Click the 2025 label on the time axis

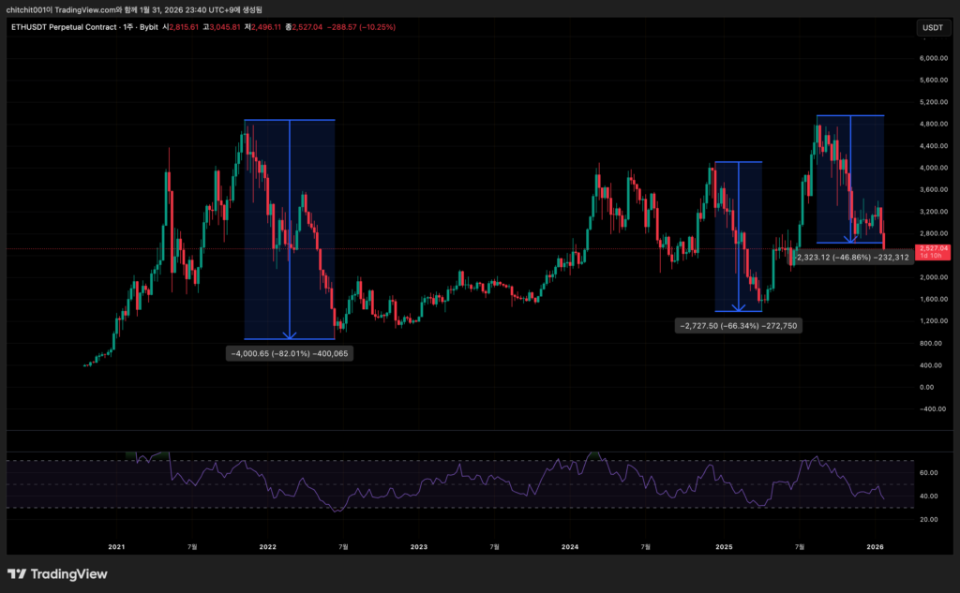(x=723, y=546)
